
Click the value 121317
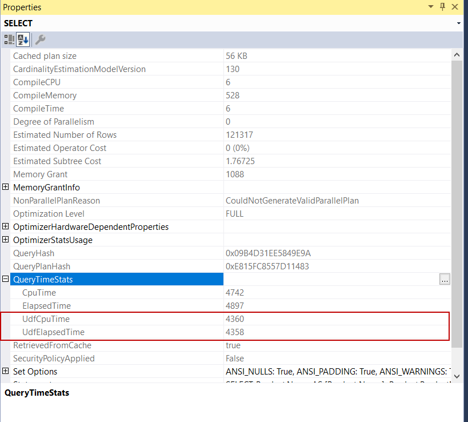(x=239, y=135)
